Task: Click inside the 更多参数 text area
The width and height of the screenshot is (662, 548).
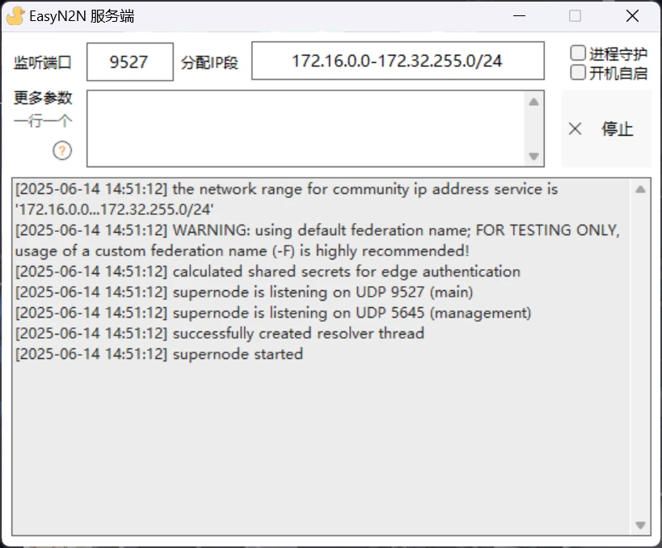Action: click(x=306, y=129)
